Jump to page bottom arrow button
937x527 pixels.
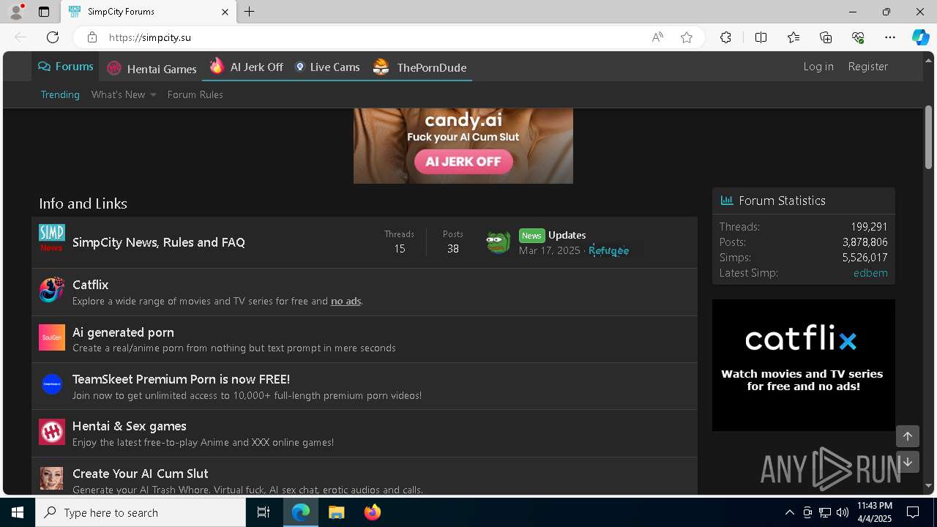point(908,462)
